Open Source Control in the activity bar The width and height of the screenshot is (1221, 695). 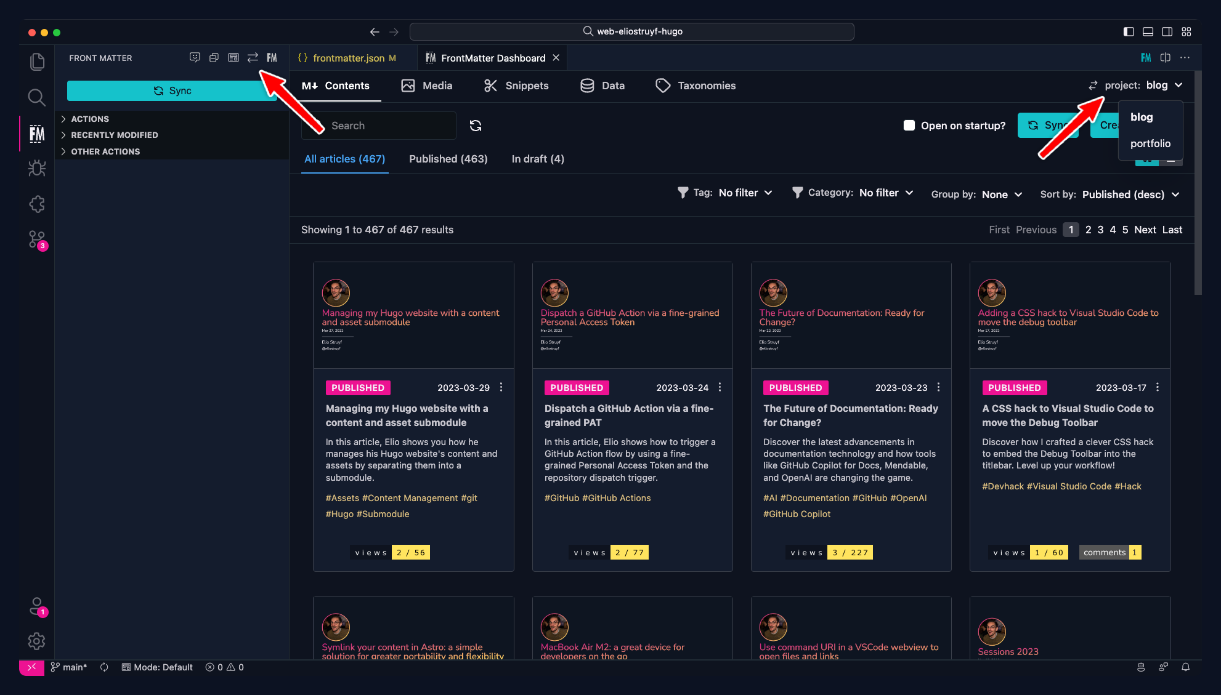37,239
